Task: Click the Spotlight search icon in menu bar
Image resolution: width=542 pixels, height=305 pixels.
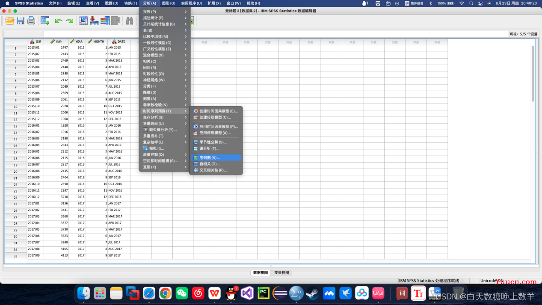Action: point(471,3)
